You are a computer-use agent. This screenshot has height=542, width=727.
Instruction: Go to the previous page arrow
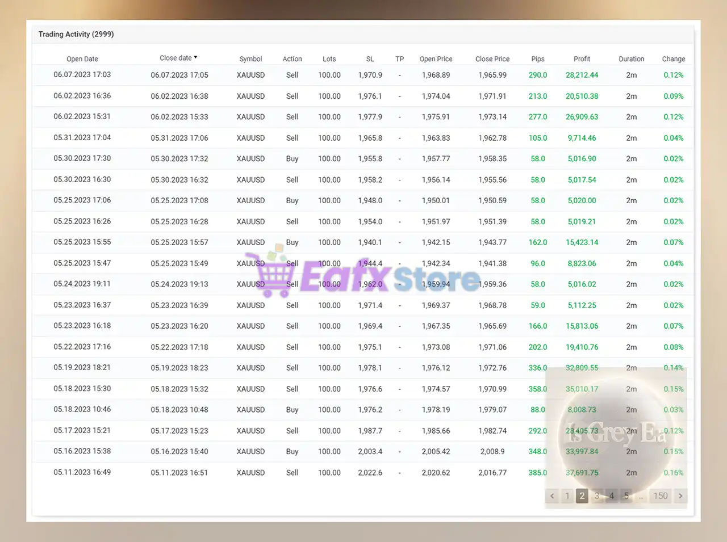pyautogui.click(x=552, y=496)
